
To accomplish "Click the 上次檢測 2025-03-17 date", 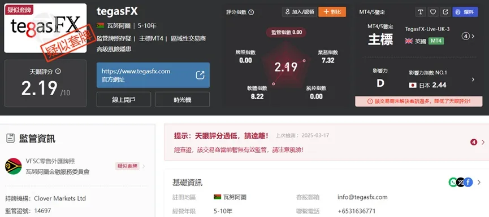I will [x=302, y=135].
